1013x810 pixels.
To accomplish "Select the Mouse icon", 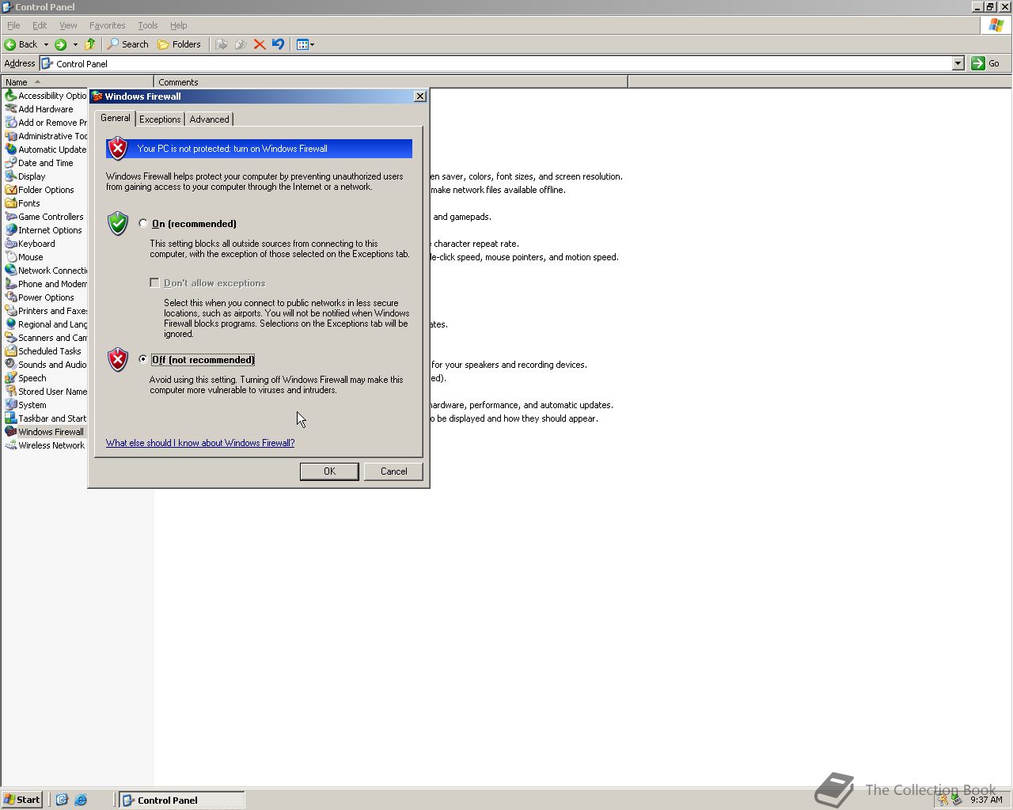I will (11, 257).
